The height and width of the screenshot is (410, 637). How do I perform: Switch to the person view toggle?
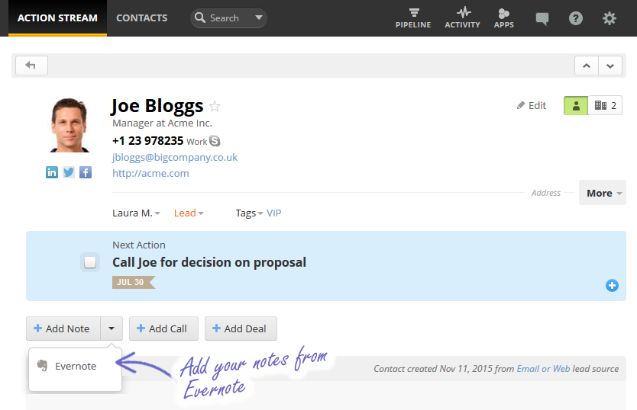576,106
